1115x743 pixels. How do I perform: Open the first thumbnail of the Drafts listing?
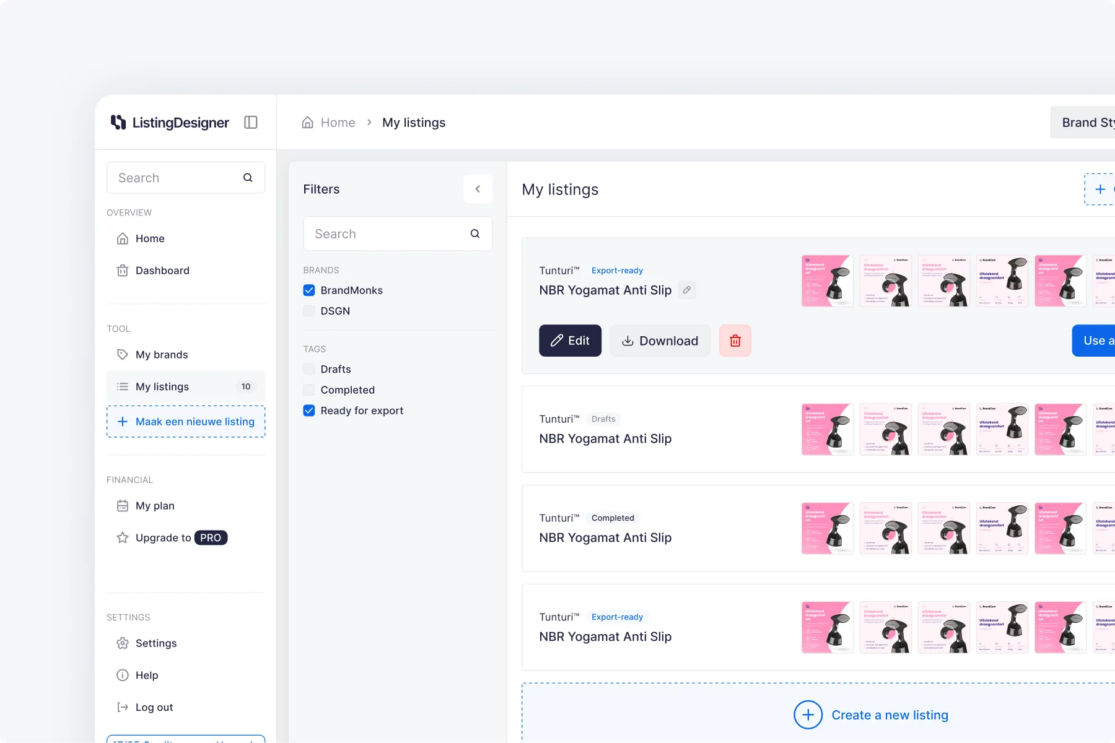tap(827, 429)
